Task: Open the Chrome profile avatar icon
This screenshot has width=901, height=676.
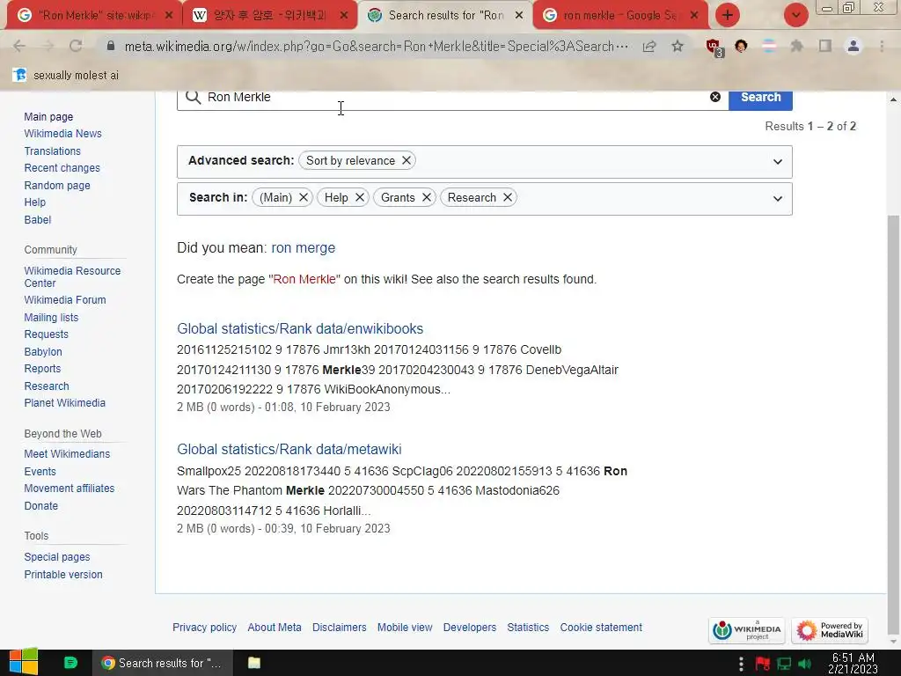Action: (x=853, y=46)
